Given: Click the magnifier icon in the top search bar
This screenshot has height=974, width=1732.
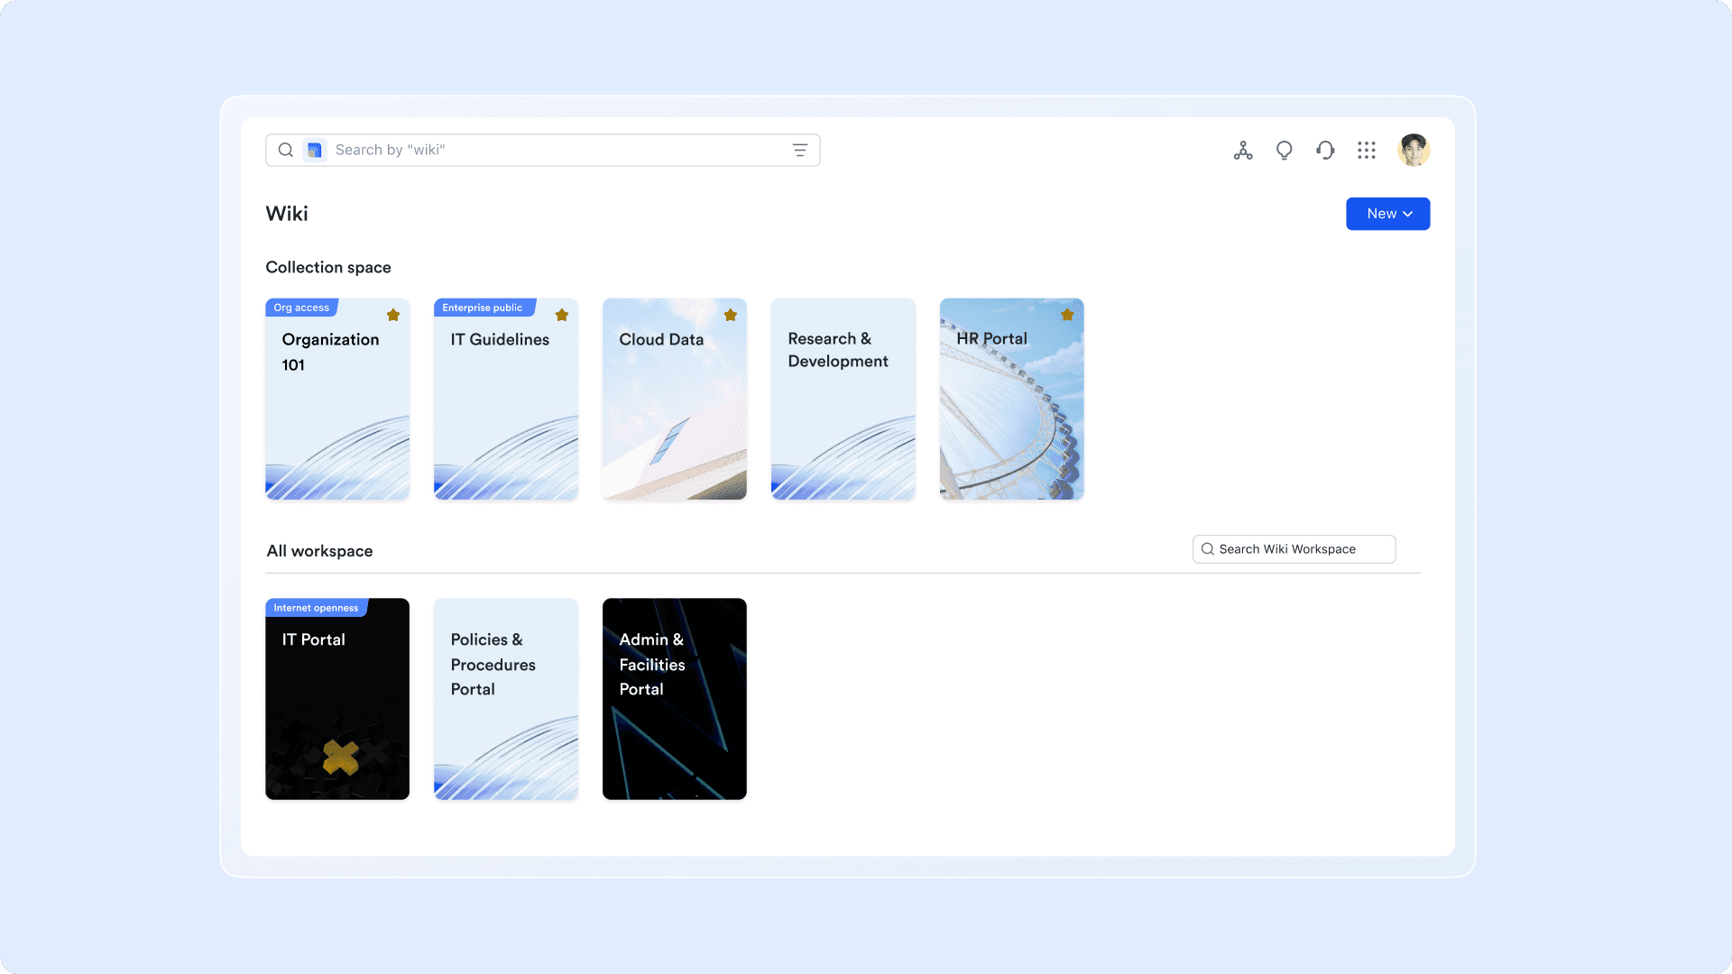Looking at the screenshot, I should pyautogui.click(x=286, y=150).
